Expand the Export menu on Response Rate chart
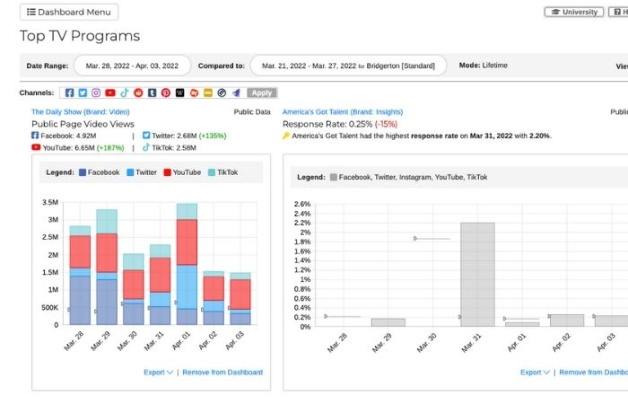The width and height of the screenshot is (628, 404). (535, 372)
